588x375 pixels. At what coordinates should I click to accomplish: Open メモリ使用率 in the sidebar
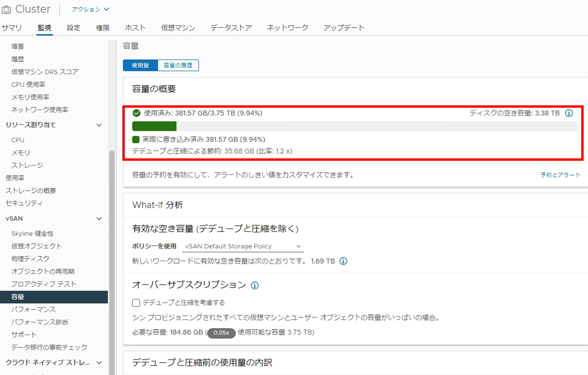pyautogui.click(x=30, y=97)
